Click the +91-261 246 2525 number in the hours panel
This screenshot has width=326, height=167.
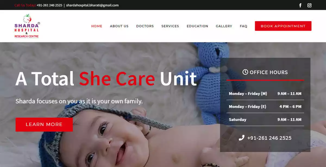tap(269, 138)
